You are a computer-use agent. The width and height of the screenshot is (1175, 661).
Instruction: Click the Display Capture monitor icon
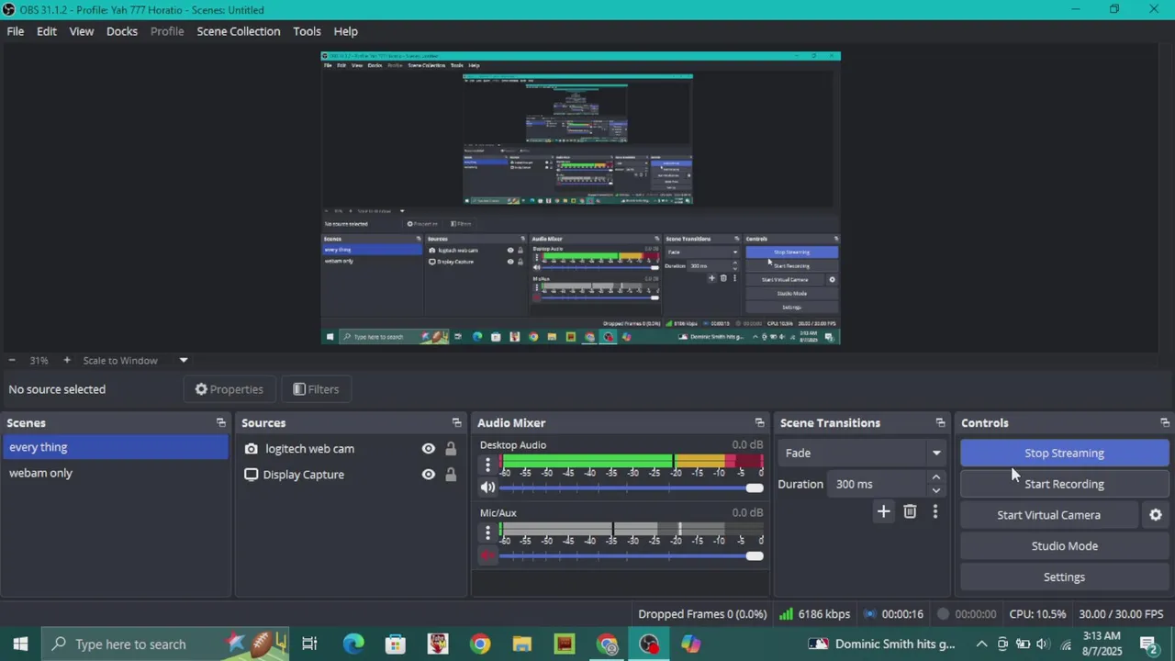point(251,475)
